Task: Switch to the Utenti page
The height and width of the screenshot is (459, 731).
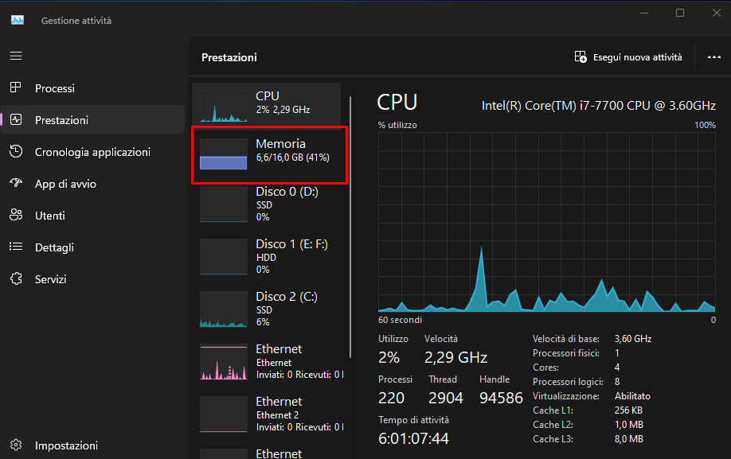Action: point(92,216)
